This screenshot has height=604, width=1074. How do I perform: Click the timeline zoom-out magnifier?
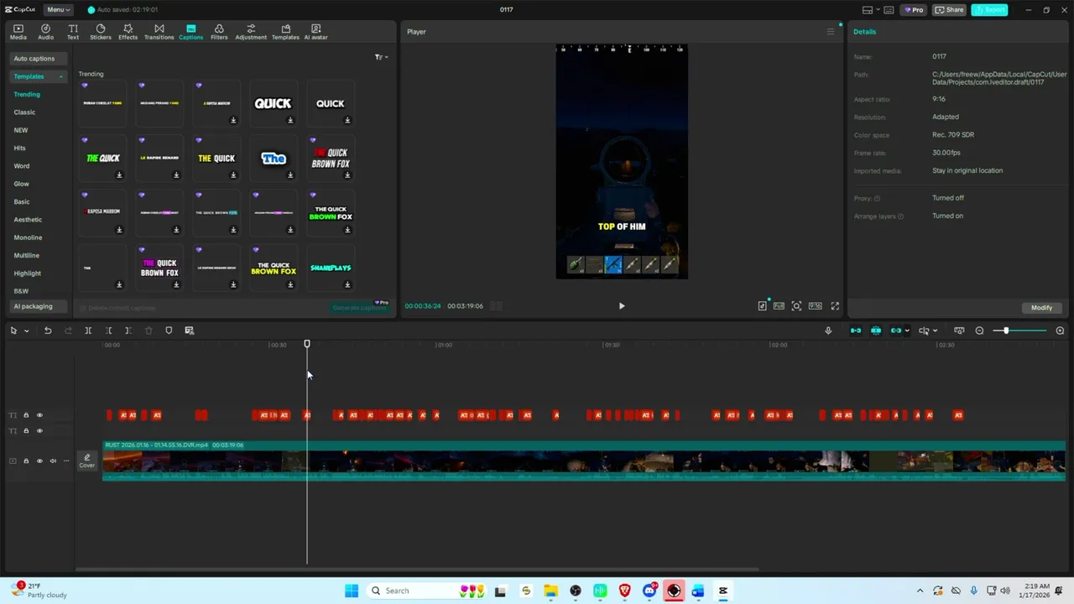point(979,331)
